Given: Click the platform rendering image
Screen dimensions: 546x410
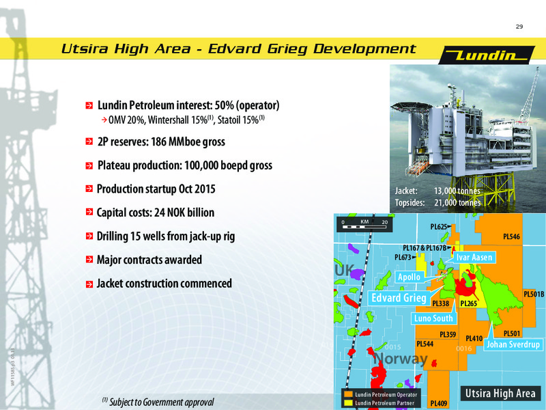Looking at the screenshot, I should (468, 139).
